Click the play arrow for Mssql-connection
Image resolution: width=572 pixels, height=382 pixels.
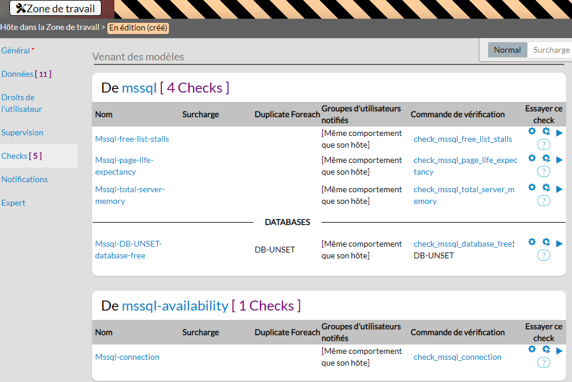click(x=559, y=350)
